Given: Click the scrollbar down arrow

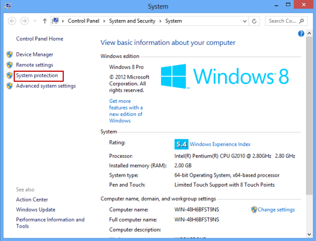Looking at the screenshot, I should coord(309,234).
